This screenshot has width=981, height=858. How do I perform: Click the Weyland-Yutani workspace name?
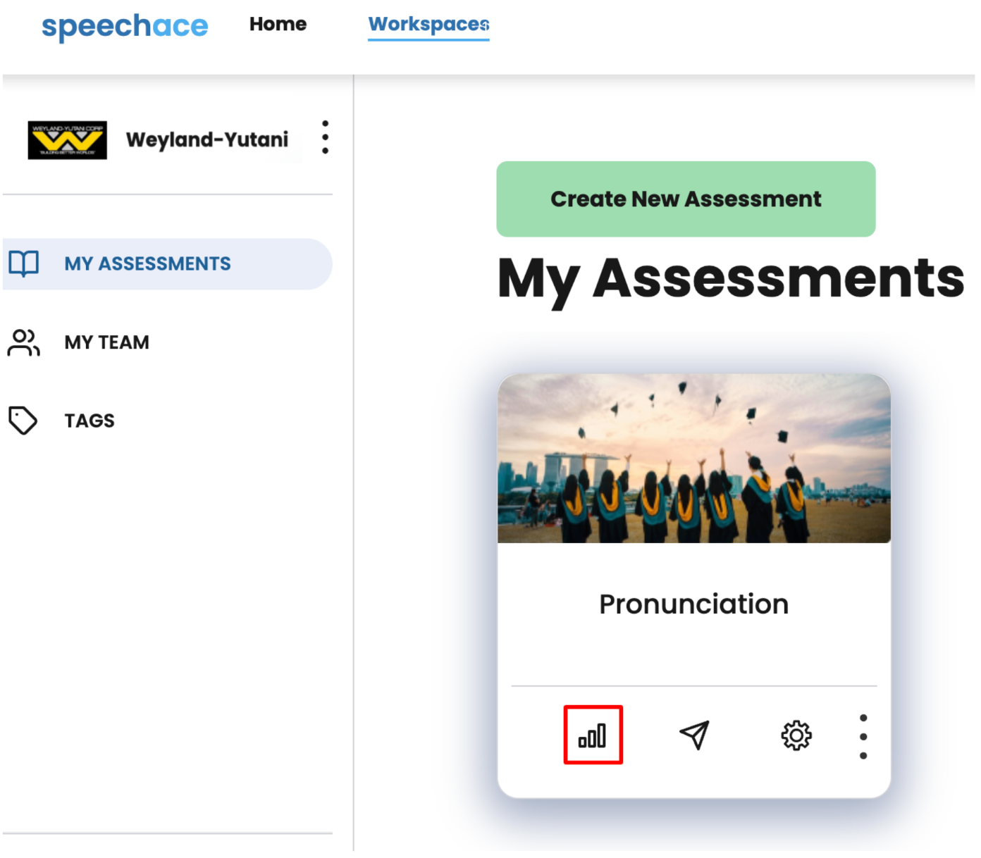(x=207, y=139)
